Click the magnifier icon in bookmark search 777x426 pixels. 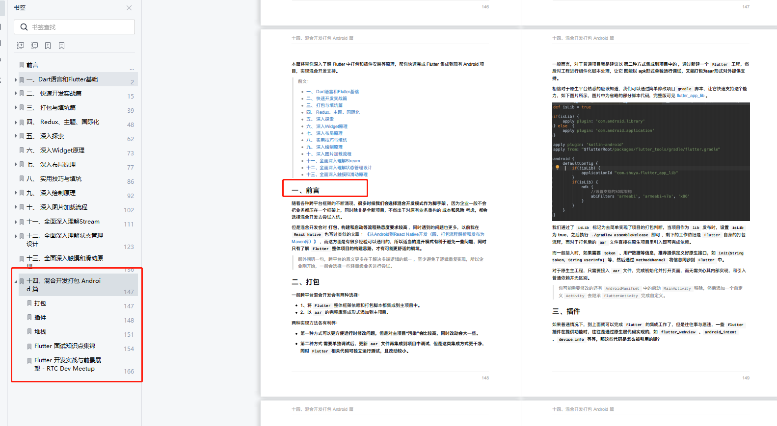point(24,27)
